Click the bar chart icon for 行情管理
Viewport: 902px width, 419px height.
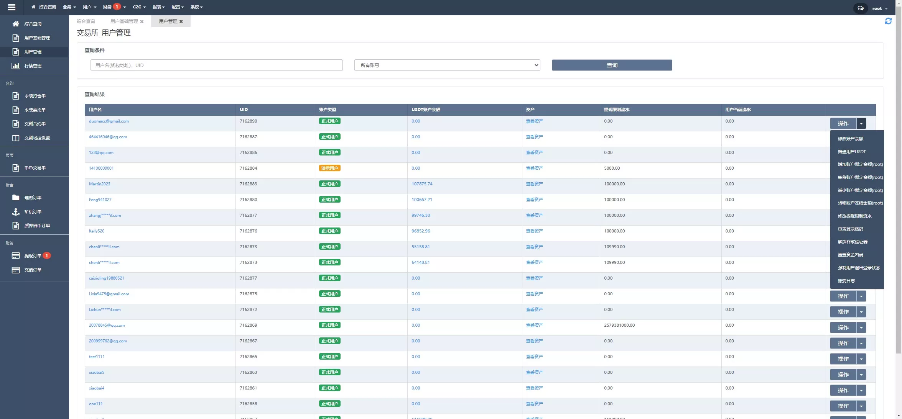16,66
